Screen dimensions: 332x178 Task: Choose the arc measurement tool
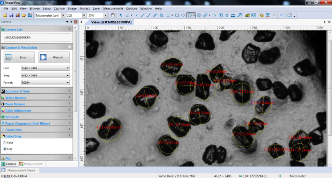pos(215,15)
